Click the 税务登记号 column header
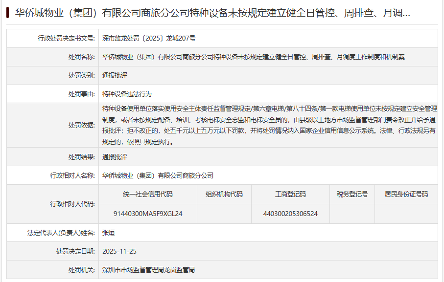The image size is (444, 282). (x=352, y=194)
